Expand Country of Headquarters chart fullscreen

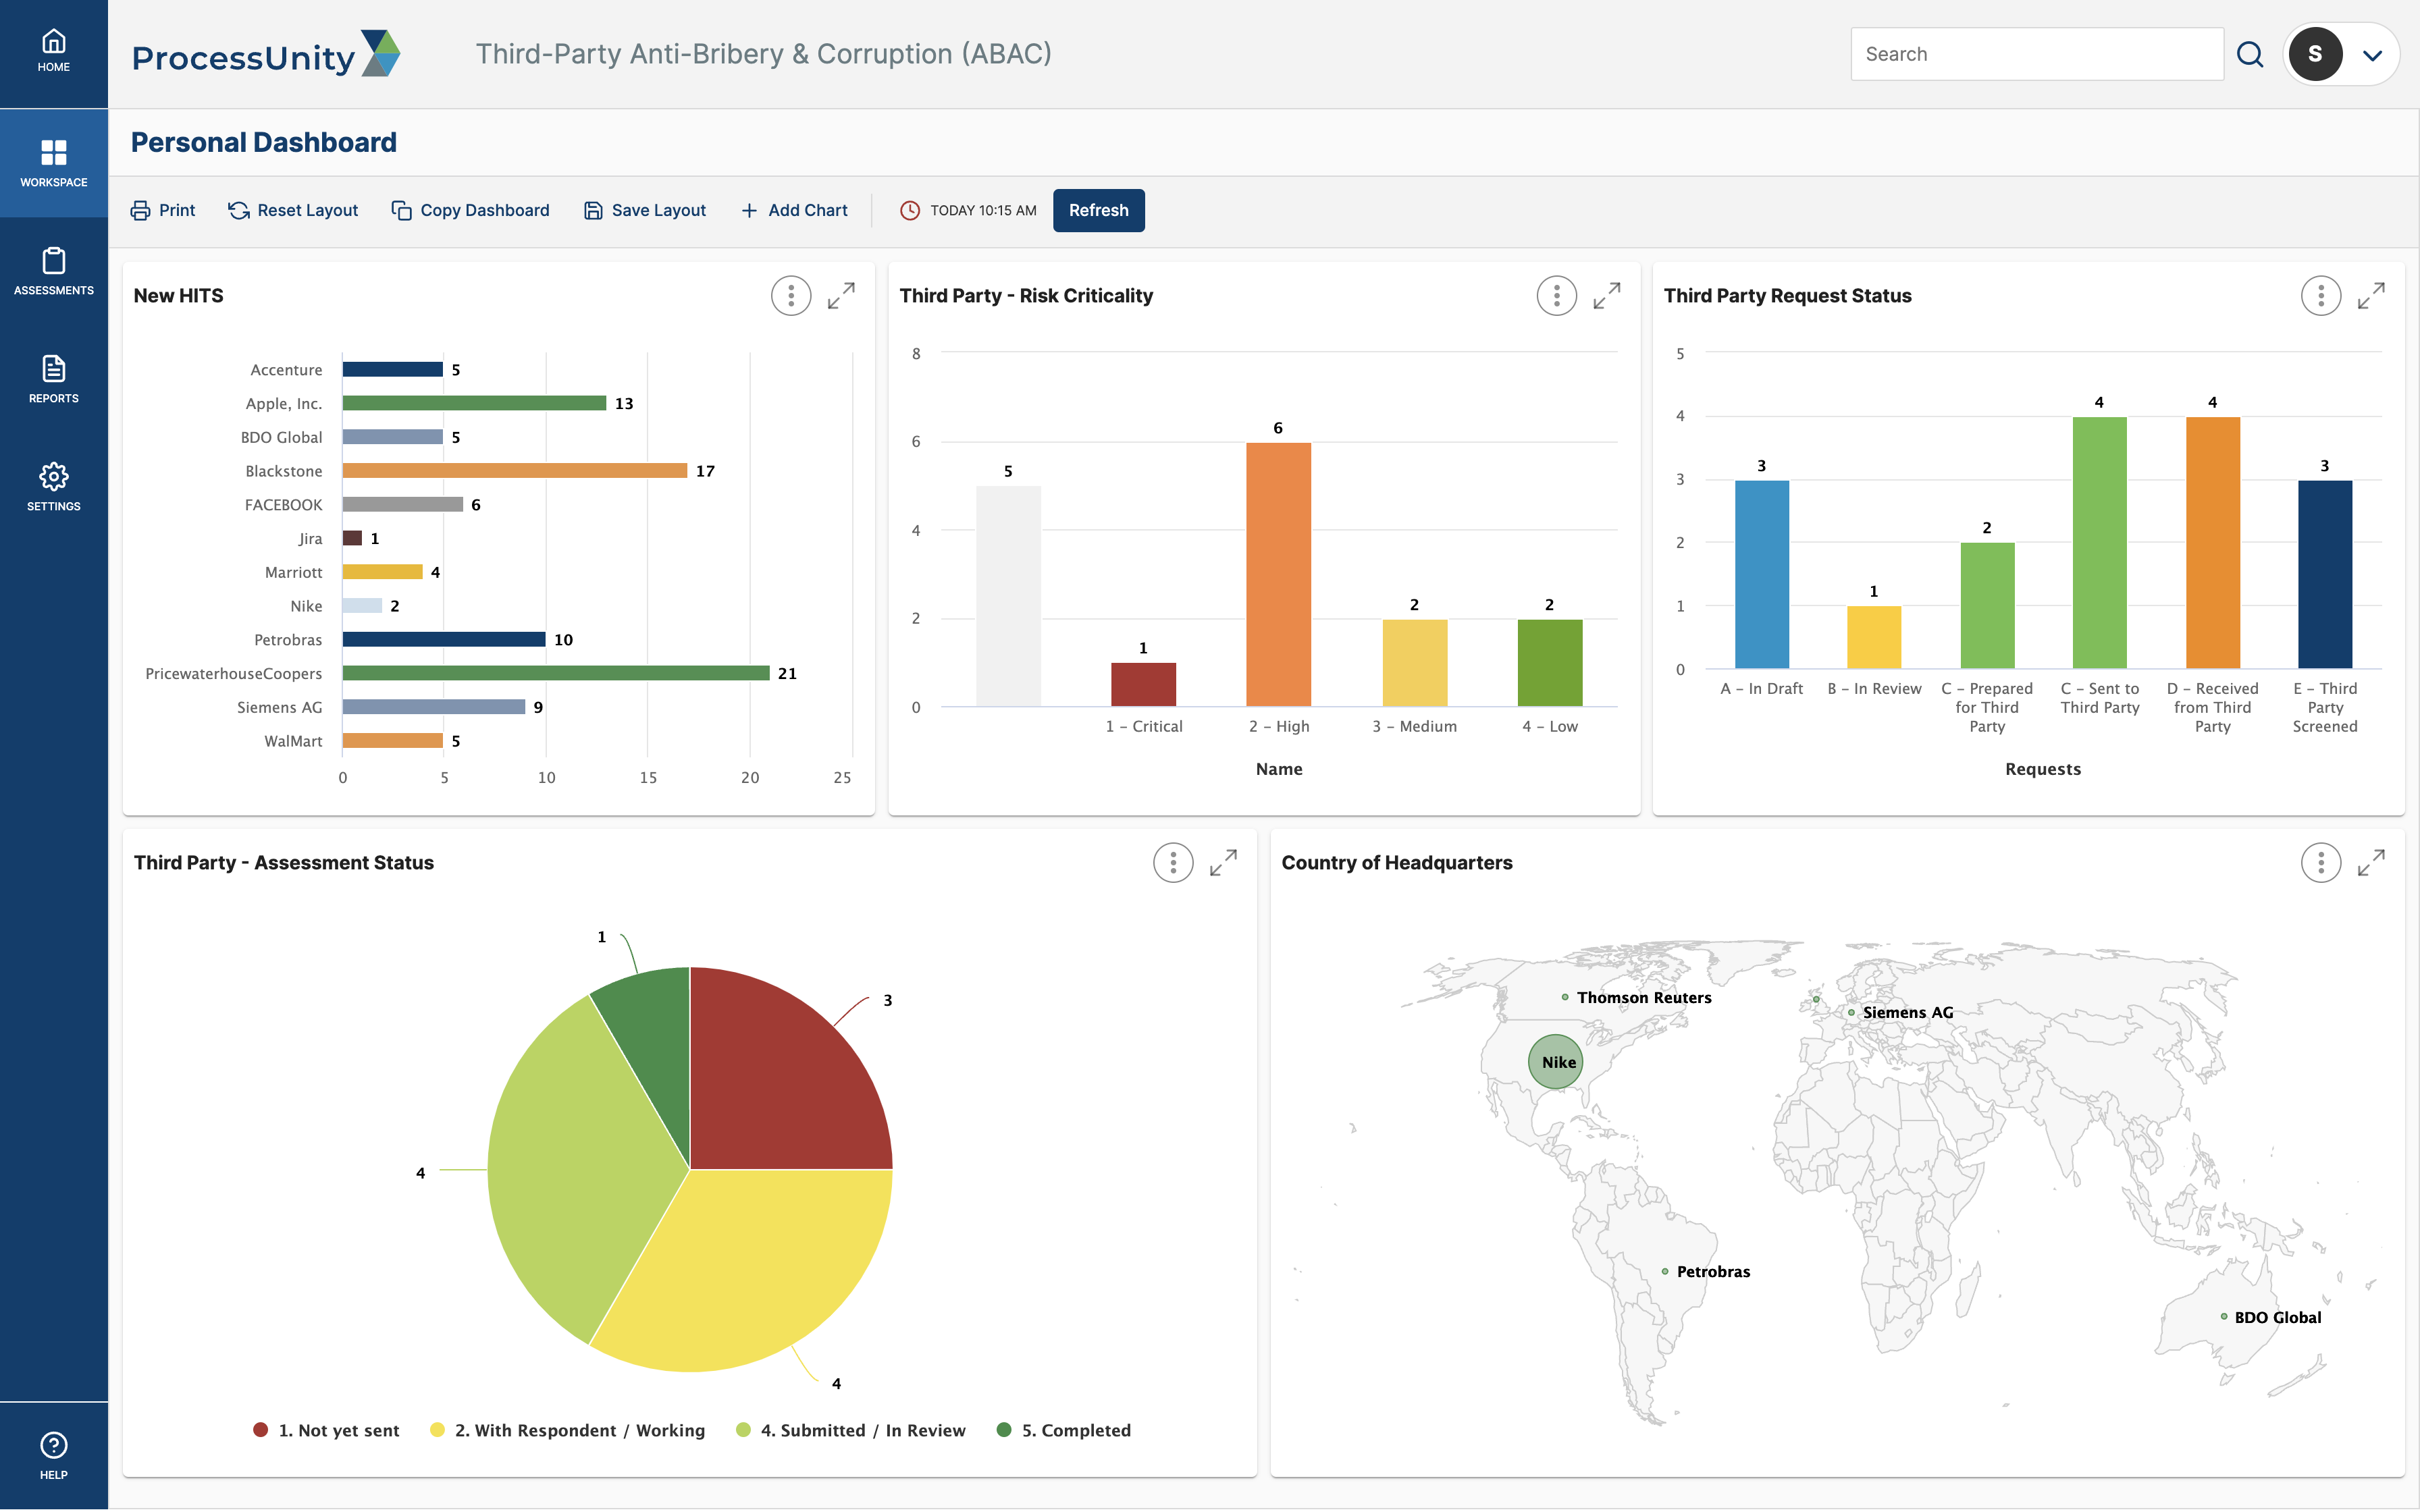coord(2371,863)
